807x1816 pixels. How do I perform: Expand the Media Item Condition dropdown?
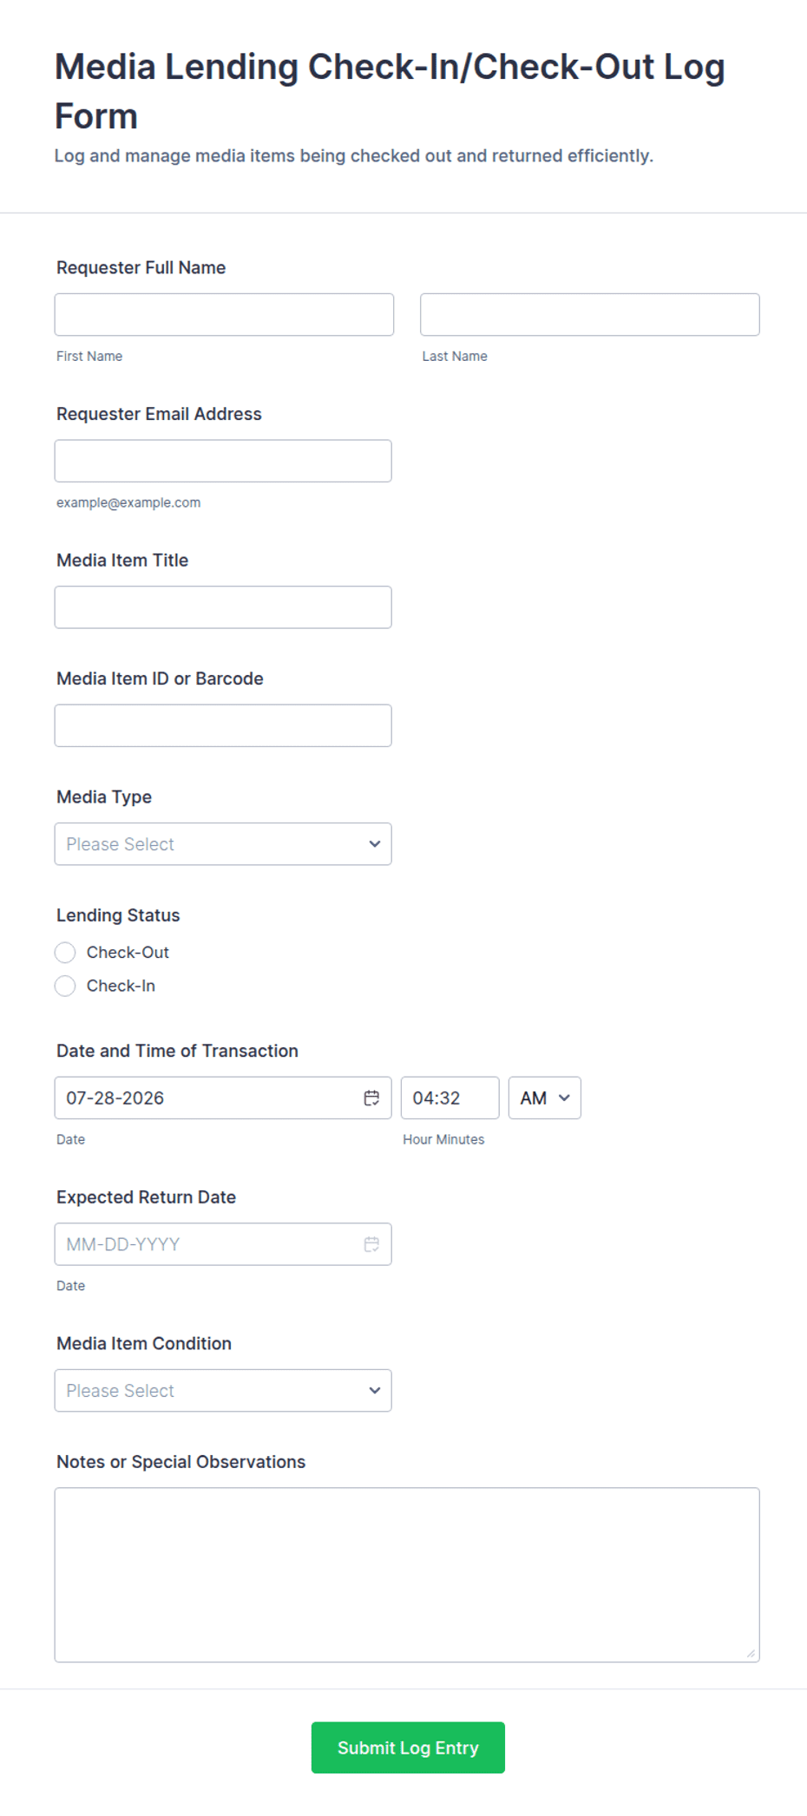(223, 1390)
